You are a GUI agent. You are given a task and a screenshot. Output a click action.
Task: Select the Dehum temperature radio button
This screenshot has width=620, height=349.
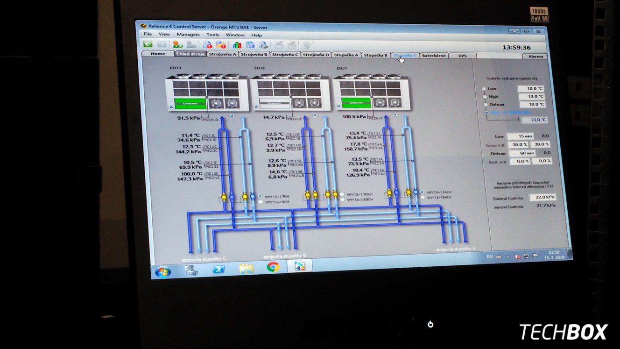click(486, 105)
